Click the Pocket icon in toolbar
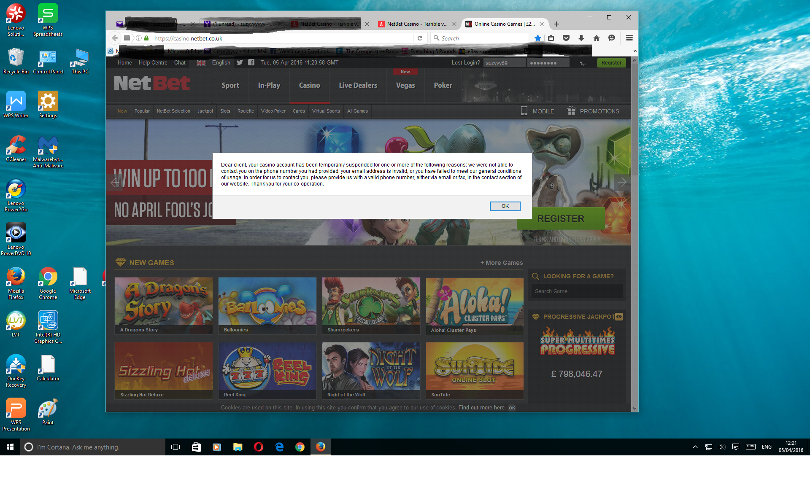 [566, 38]
